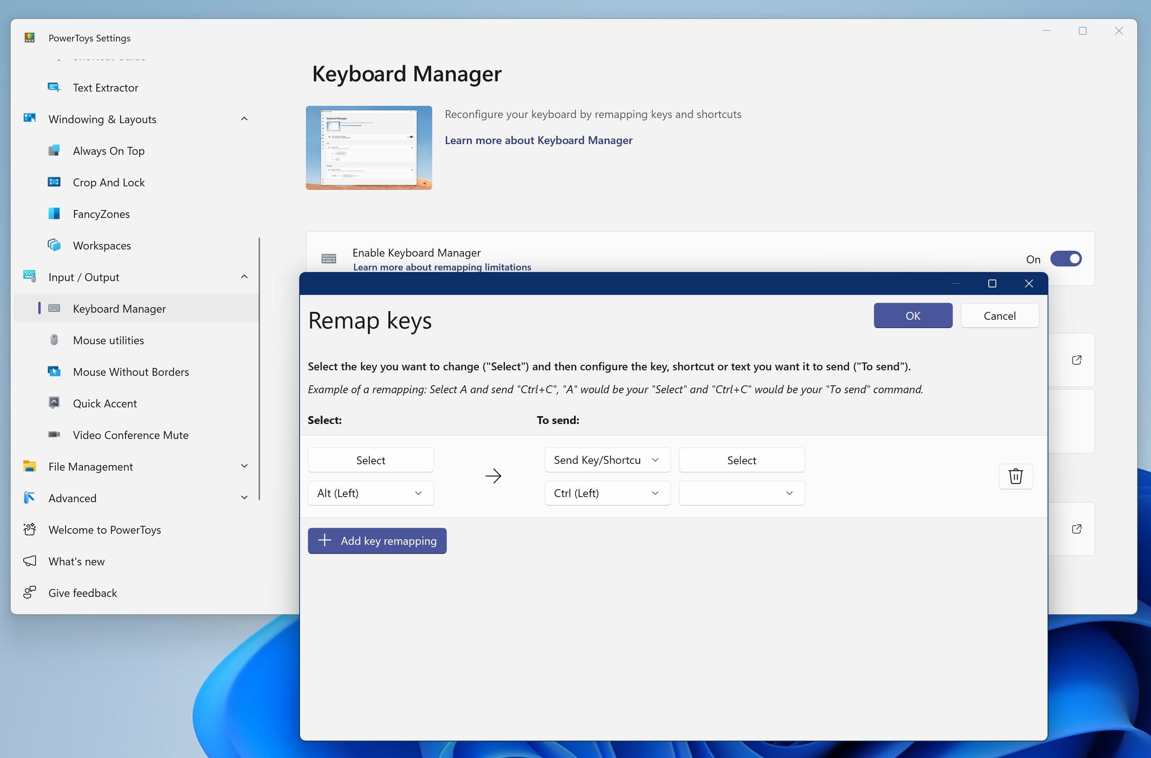Screen dimensions: 1151x758
Task: Click the Workspaces icon
Action: click(x=54, y=245)
